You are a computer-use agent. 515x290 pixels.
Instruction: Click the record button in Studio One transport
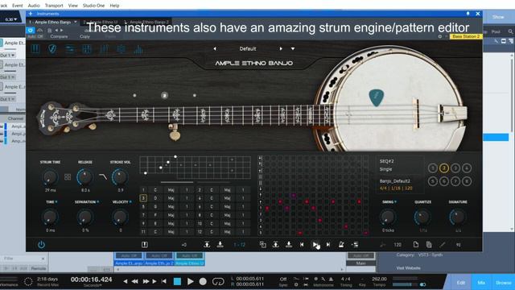(203, 281)
